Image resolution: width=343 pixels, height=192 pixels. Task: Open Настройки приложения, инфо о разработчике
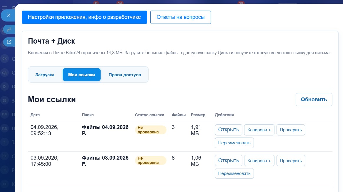click(84, 17)
